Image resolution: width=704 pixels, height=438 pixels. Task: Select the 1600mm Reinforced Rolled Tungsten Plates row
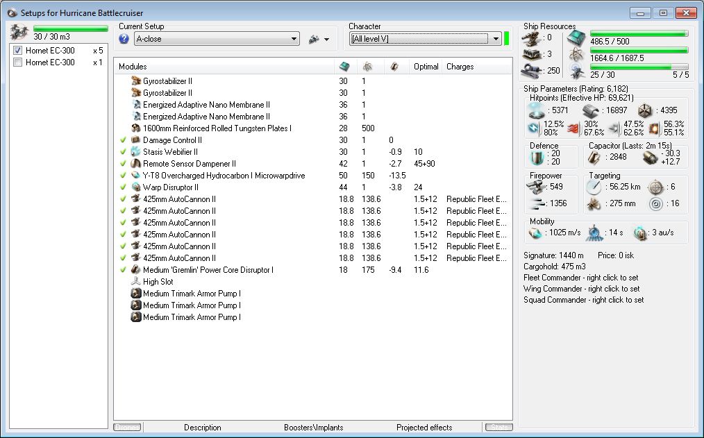click(x=313, y=128)
